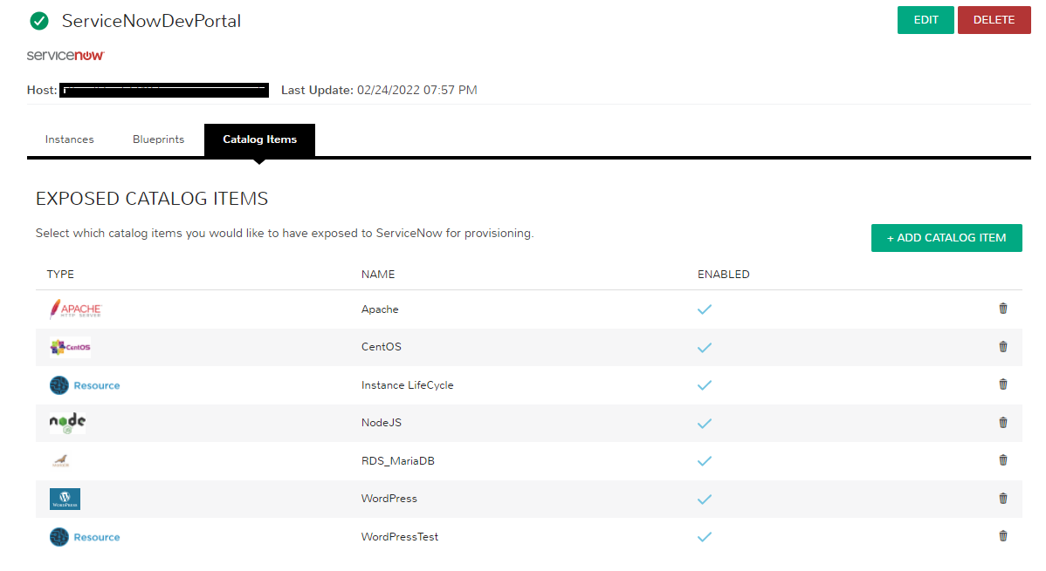
Task: Delete the Apache catalog item via trash icon
Action: point(1002,309)
